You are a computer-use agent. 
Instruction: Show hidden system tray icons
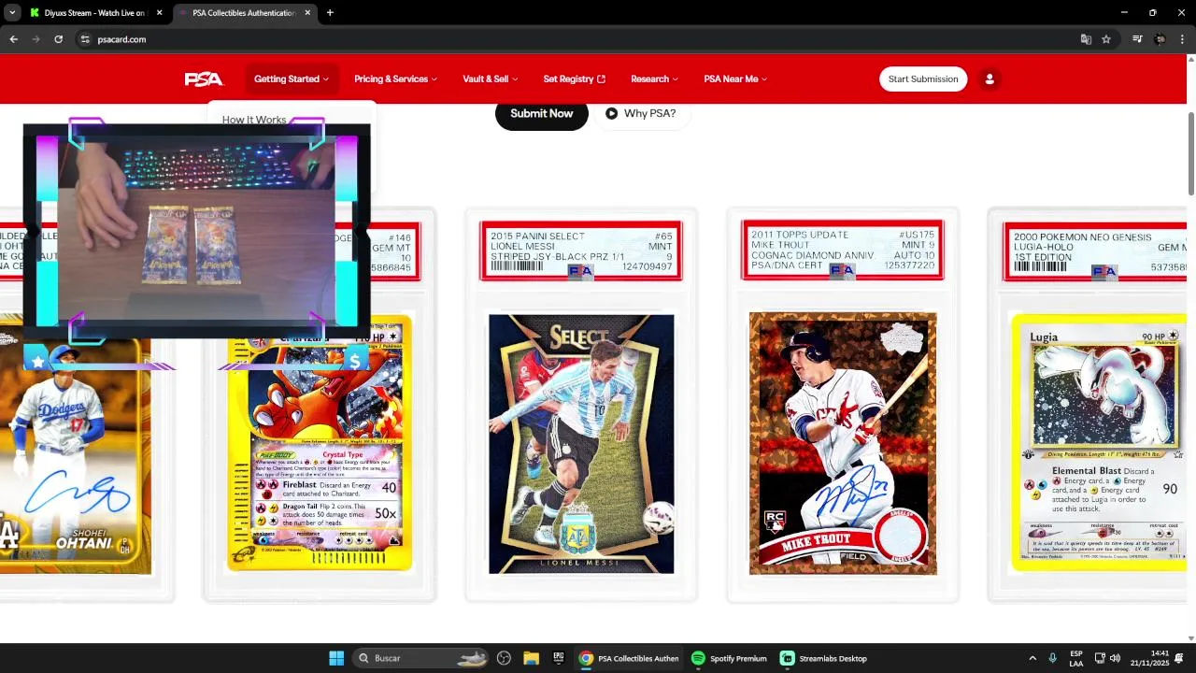tap(1032, 658)
